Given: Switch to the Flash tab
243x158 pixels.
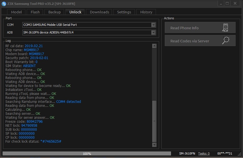Looking at the screenshot, I should pos(35,12).
